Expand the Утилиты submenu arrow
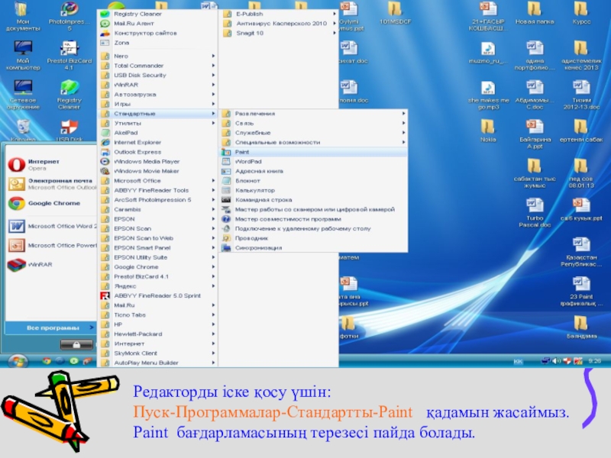The image size is (611, 458). [213, 123]
